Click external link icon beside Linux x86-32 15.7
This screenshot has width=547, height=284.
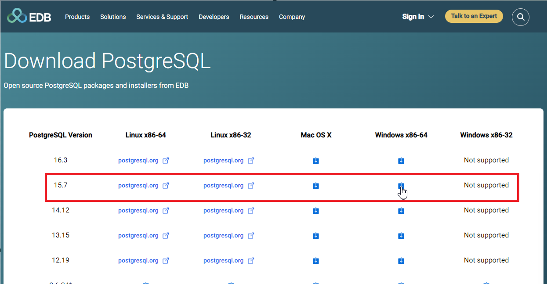pos(251,186)
